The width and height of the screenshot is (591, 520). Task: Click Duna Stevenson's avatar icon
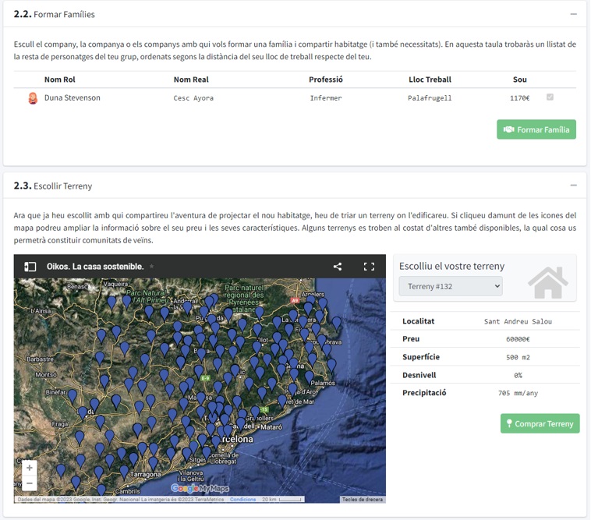pyautogui.click(x=33, y=98)
